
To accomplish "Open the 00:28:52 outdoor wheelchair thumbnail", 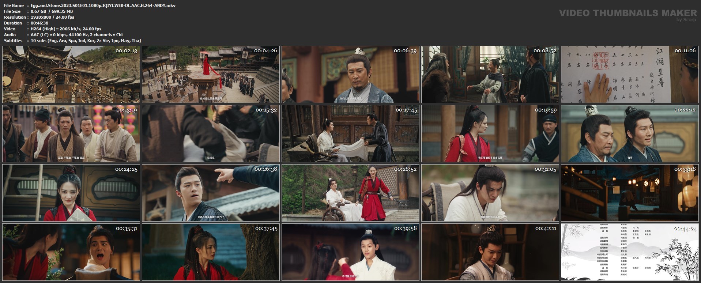I will point(350,193).
